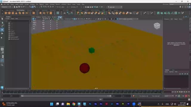Select the Multi-Cut knife tool on shelf
Viewport: 191px width, 107px height.
click(144, 13)
